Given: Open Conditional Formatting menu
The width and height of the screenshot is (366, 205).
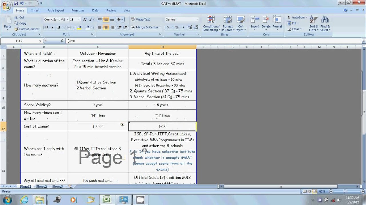Looking at the screenshot, I should click(211, 23).
